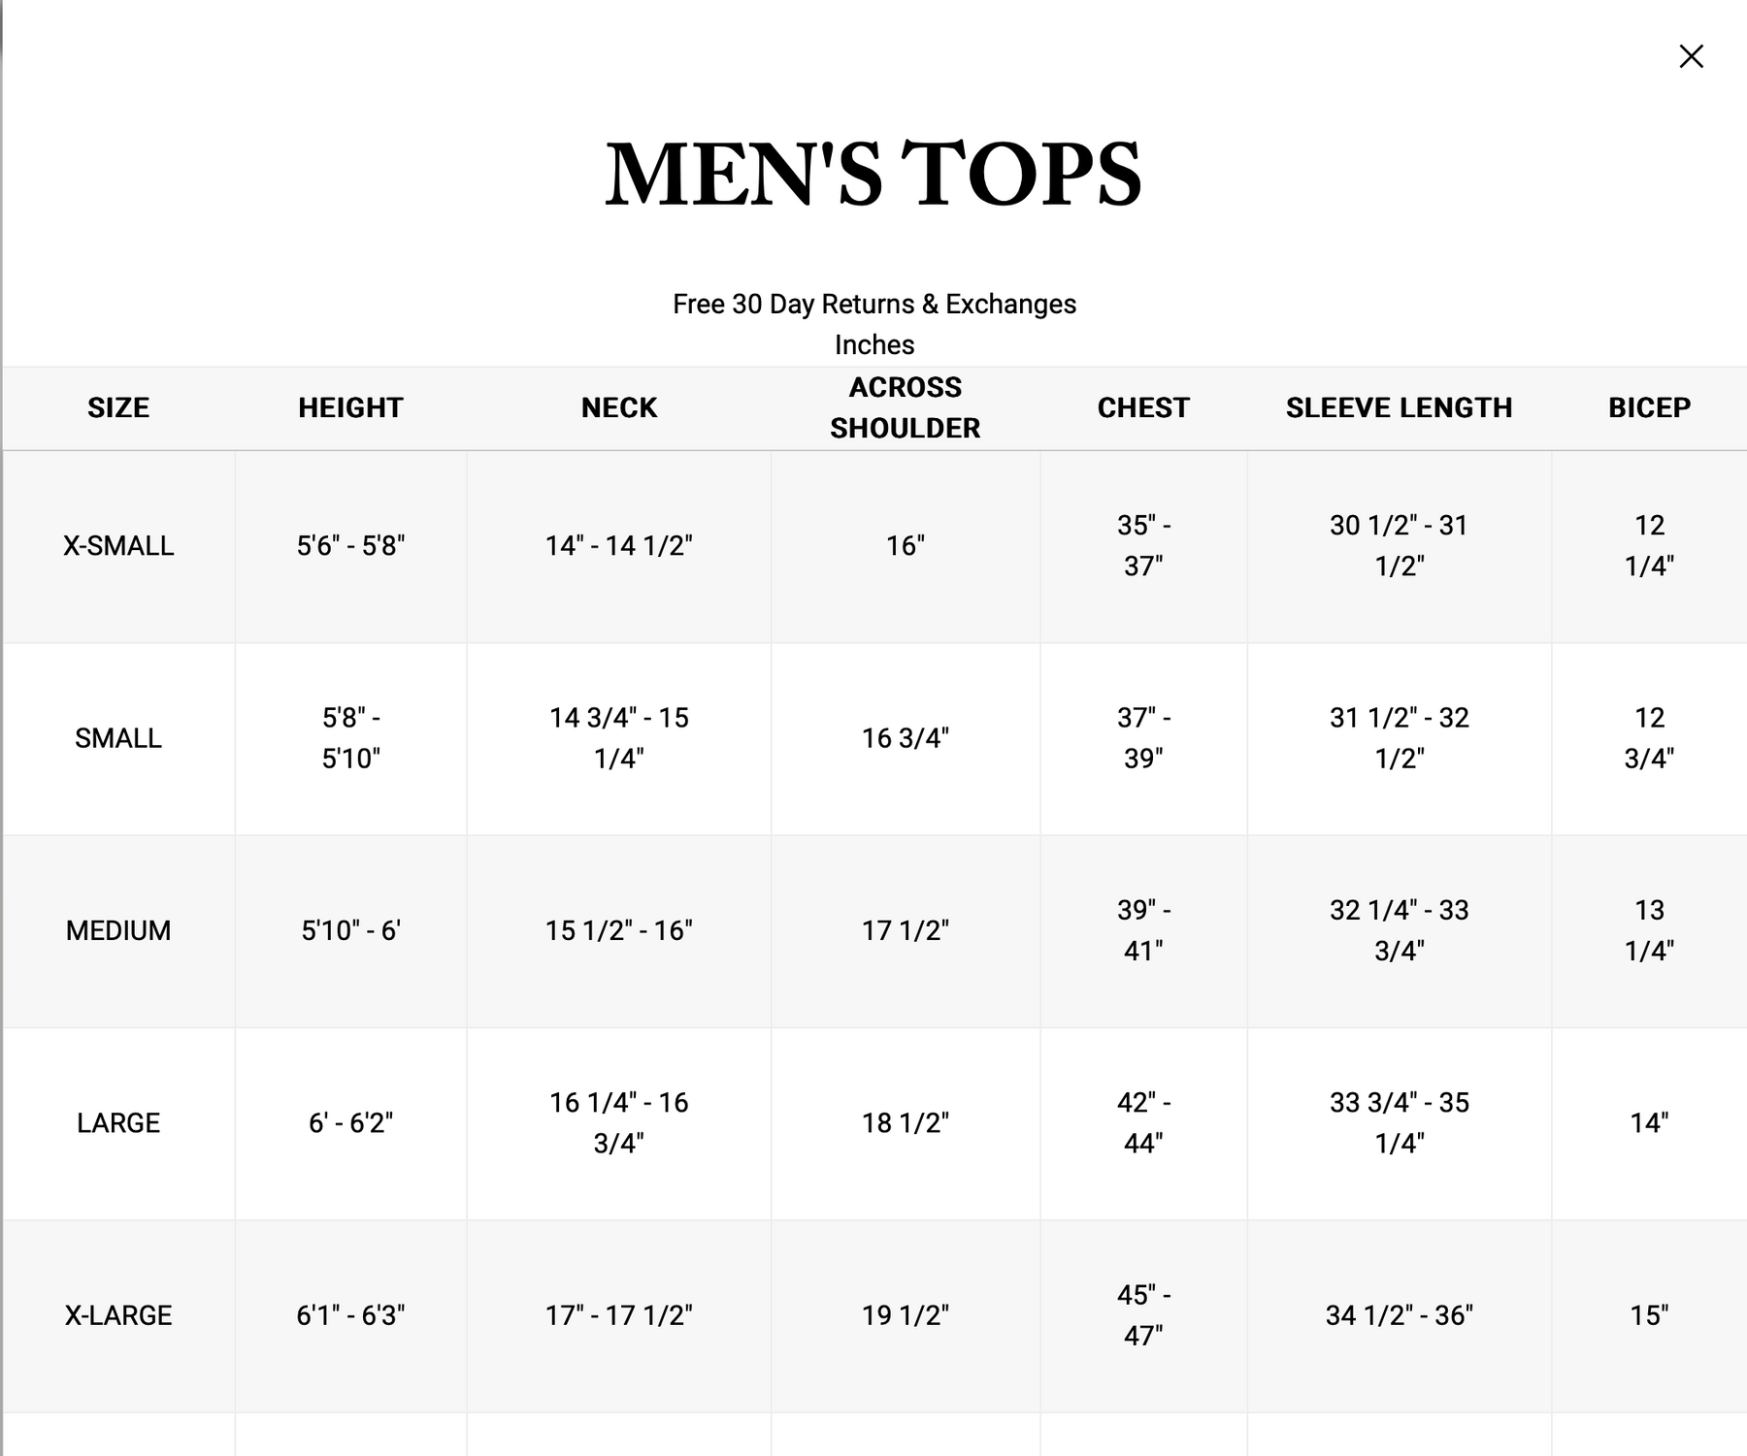Image resolution: width=1747 pixels, height=1456 pixels.
Task: Close the Men's Tops size chart
Action: (1691, 56)
